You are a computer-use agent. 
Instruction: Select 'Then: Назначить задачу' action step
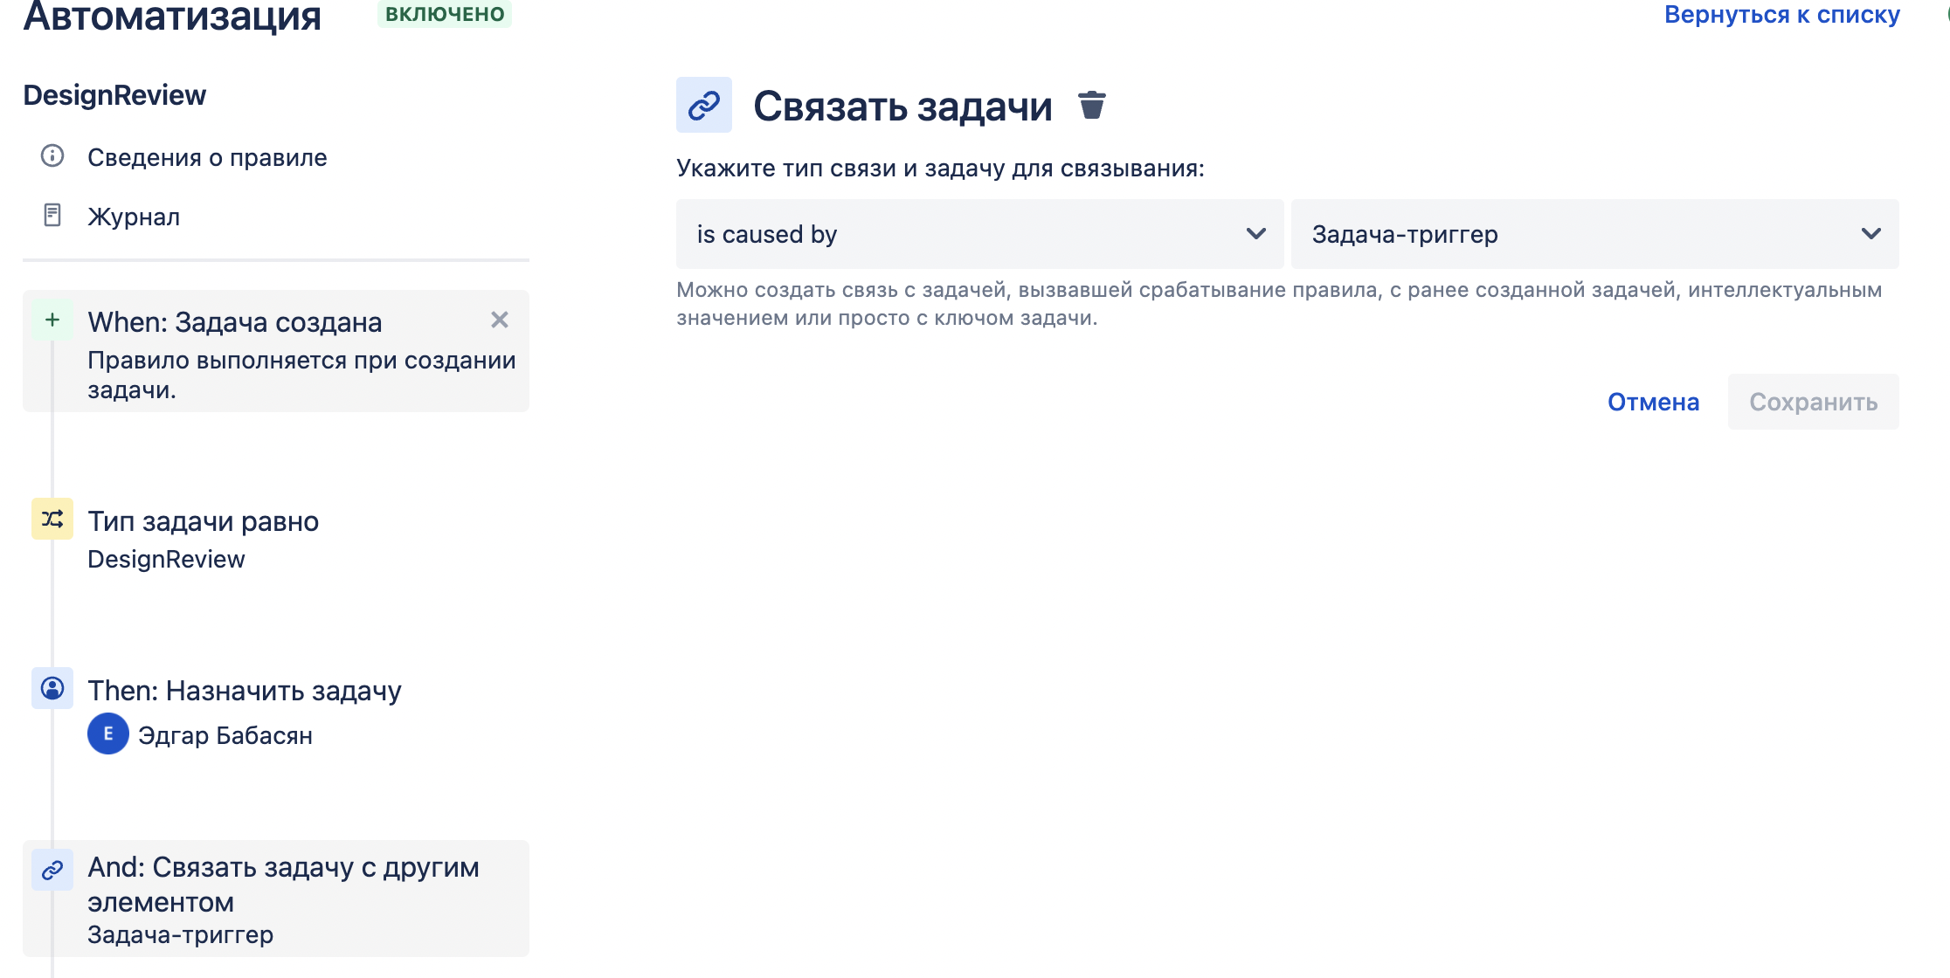click(x=245, y=691)
